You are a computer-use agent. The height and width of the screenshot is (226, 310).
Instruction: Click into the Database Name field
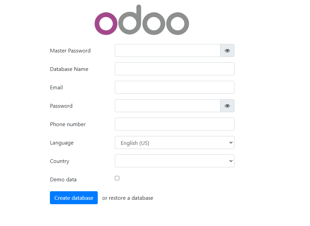point(174,69)
